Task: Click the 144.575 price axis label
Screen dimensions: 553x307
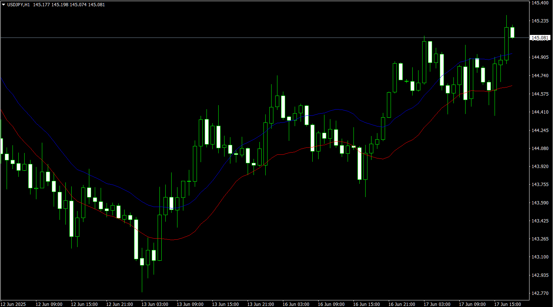Action: [540, 94]
